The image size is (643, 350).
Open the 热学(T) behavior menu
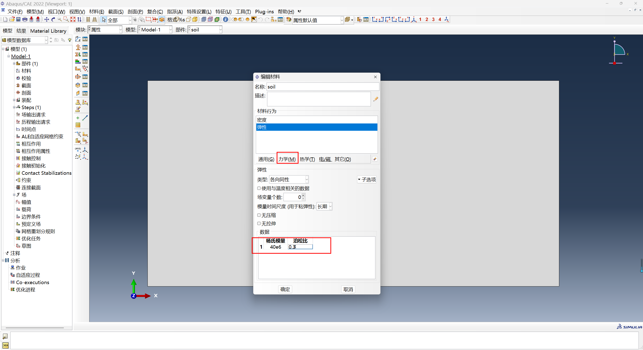307,159
